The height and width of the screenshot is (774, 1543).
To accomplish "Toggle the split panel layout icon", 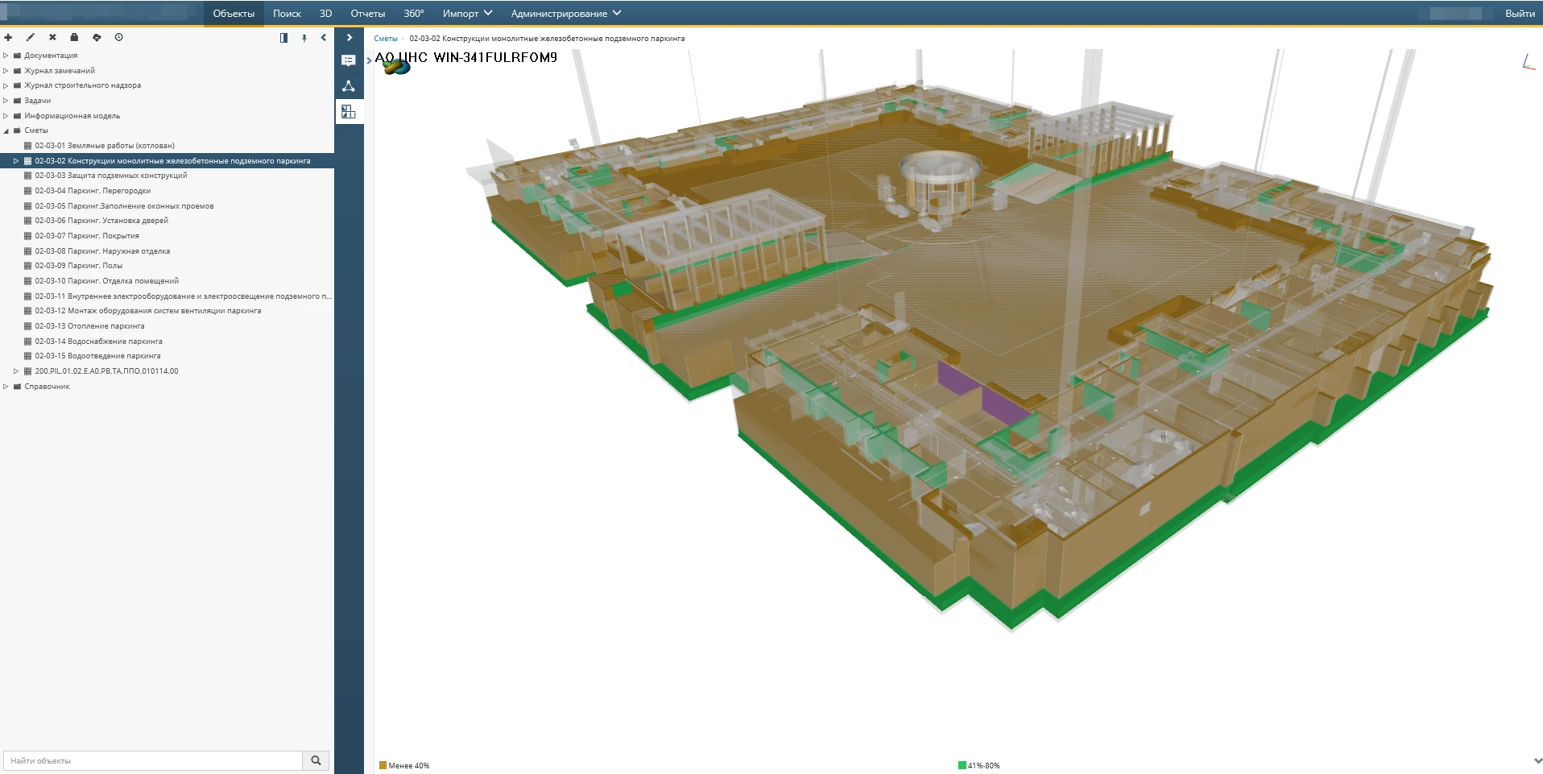I will pyautogui.click(x=283, y=38).
